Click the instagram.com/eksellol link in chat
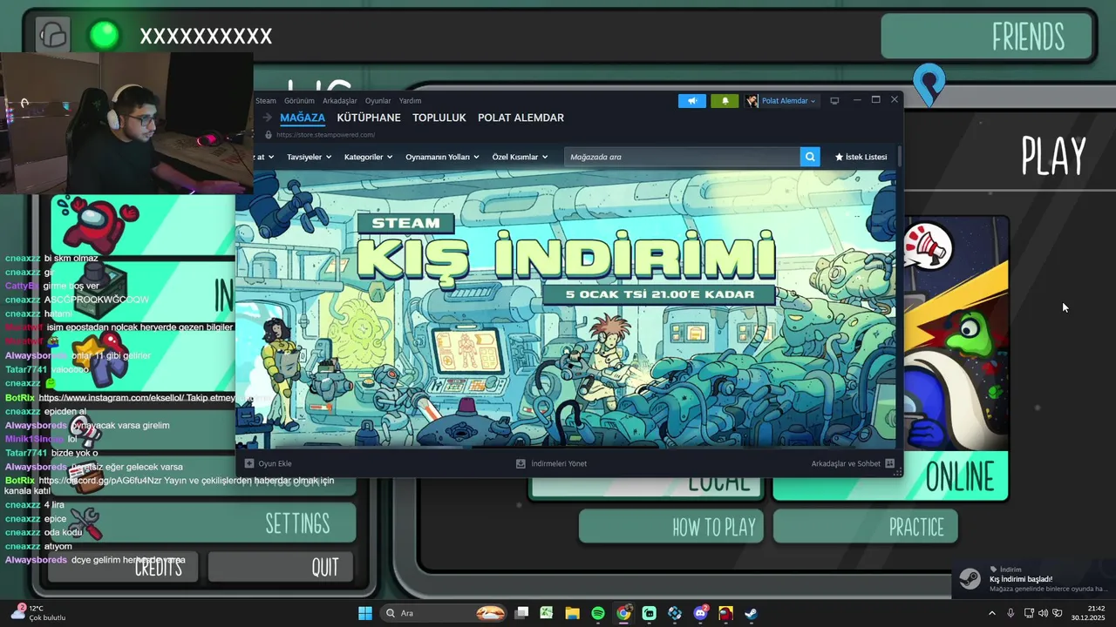Image resolution: width=1116 pixels, height=627 pixels. tap(111, 397)
